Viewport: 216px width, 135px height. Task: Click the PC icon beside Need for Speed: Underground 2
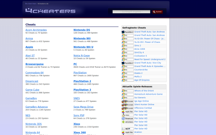point(128,59)
